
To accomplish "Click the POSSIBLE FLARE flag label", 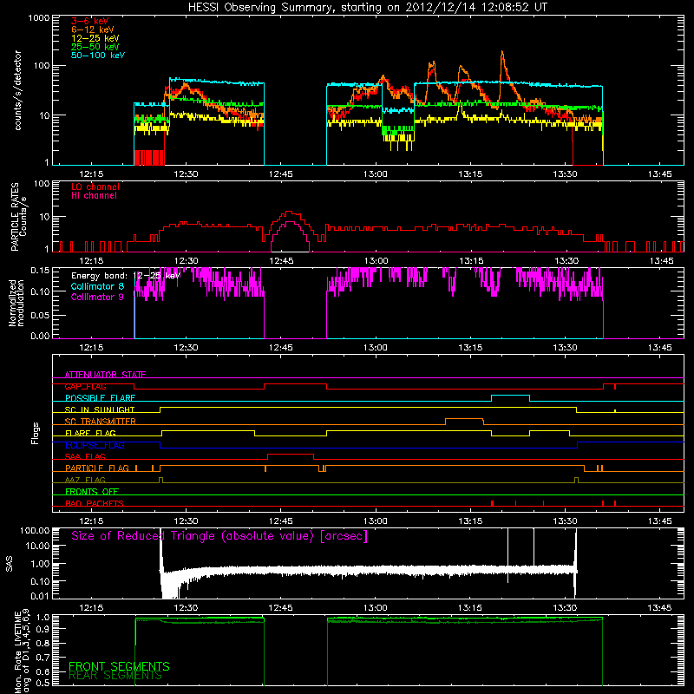I will pos(100,398).
